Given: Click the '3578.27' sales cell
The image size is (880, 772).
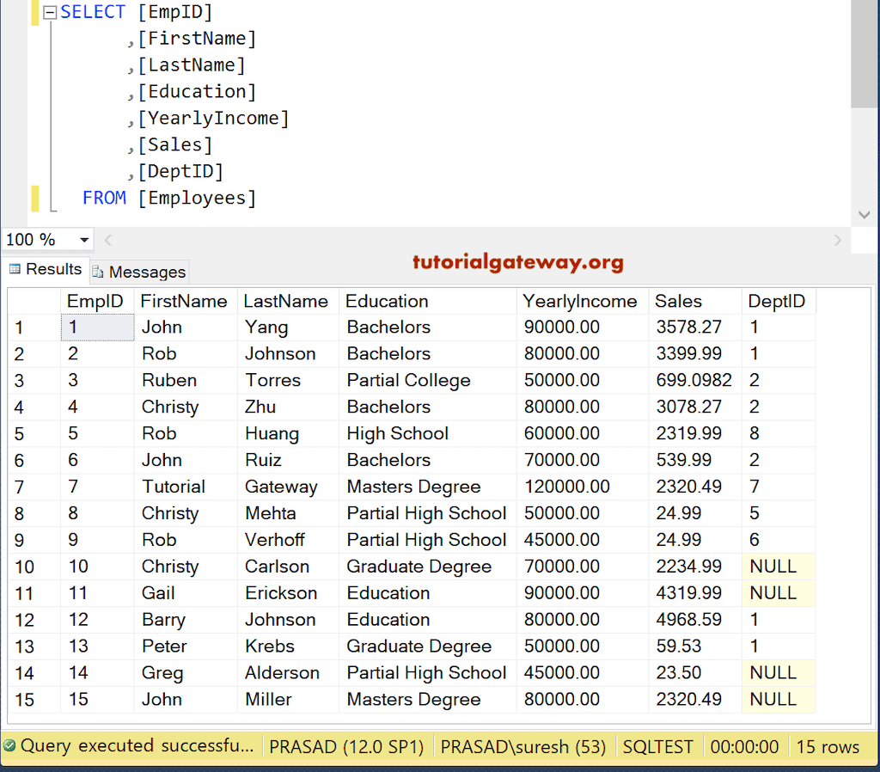Looking at the screenshot, I should pyautogui.click(x=695, y=328).
